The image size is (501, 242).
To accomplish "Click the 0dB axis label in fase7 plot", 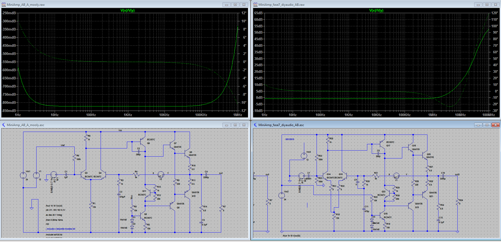I will pos(259,97).
